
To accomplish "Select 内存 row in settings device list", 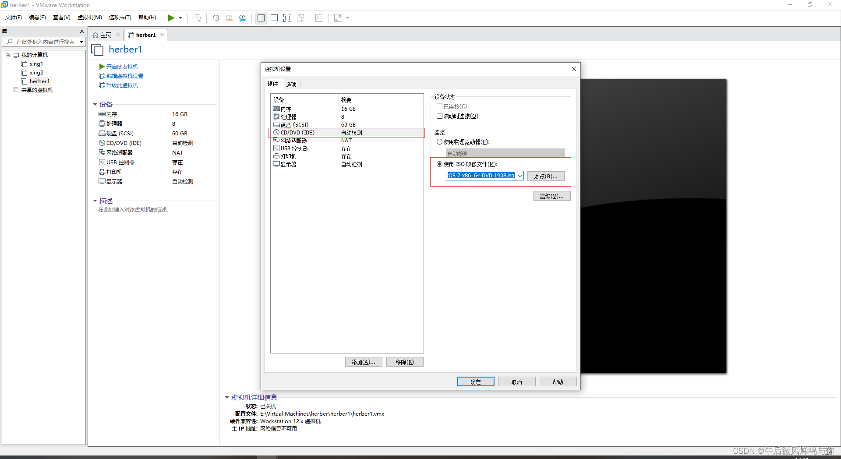I will click(x=347, y=109).
